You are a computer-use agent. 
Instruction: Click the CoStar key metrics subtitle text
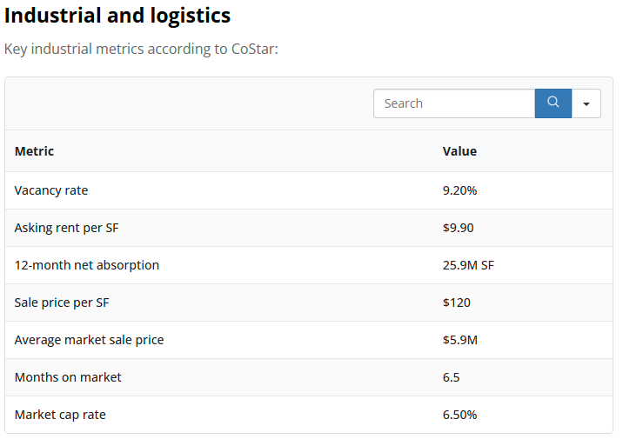tap(141, 48)
